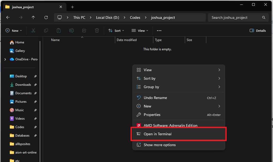The height and width of the screenshot is (162, 273).
Task: Close the joshua_project tab
Action: pos(61,7)
